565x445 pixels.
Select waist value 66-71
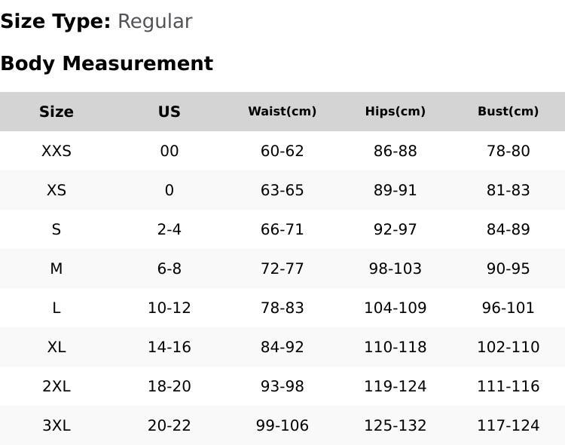(x=282, y=229)
